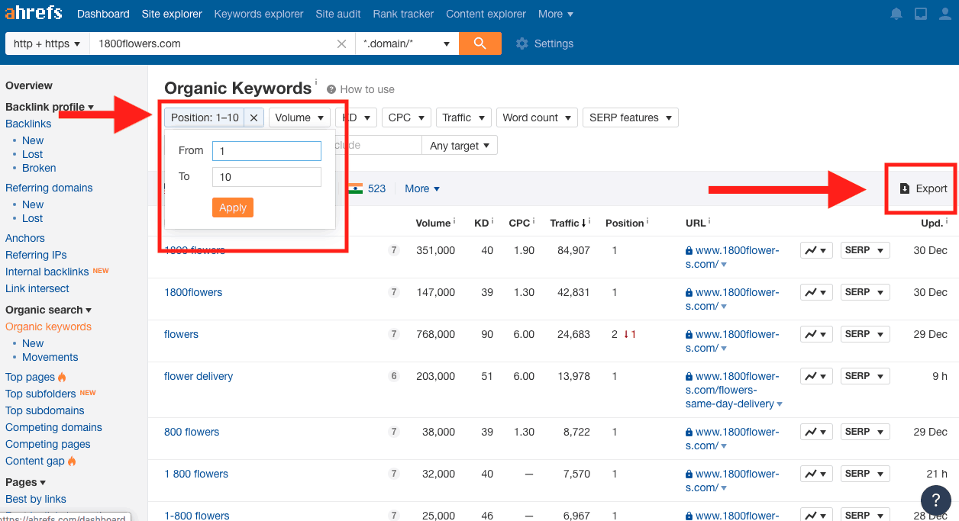Open the *.domain/* mode dropdown
The image size is (959, 521).
click(406, 43)
